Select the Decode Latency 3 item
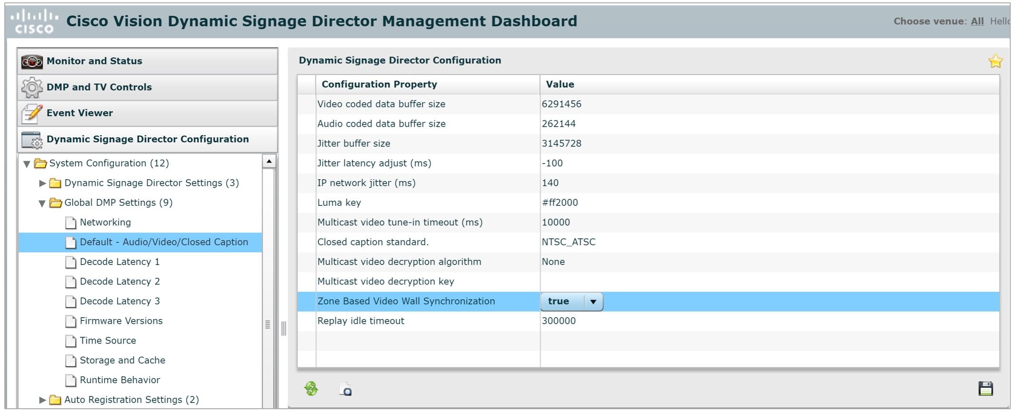The height and width of the screenshot is (413, 1015). [120, 301]
